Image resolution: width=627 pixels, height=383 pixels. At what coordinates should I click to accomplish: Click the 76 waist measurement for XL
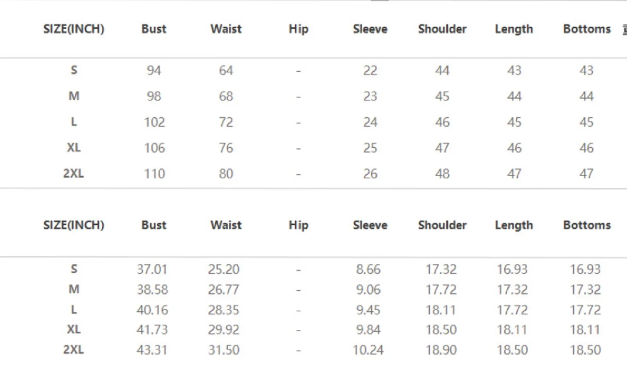[226, 148]
